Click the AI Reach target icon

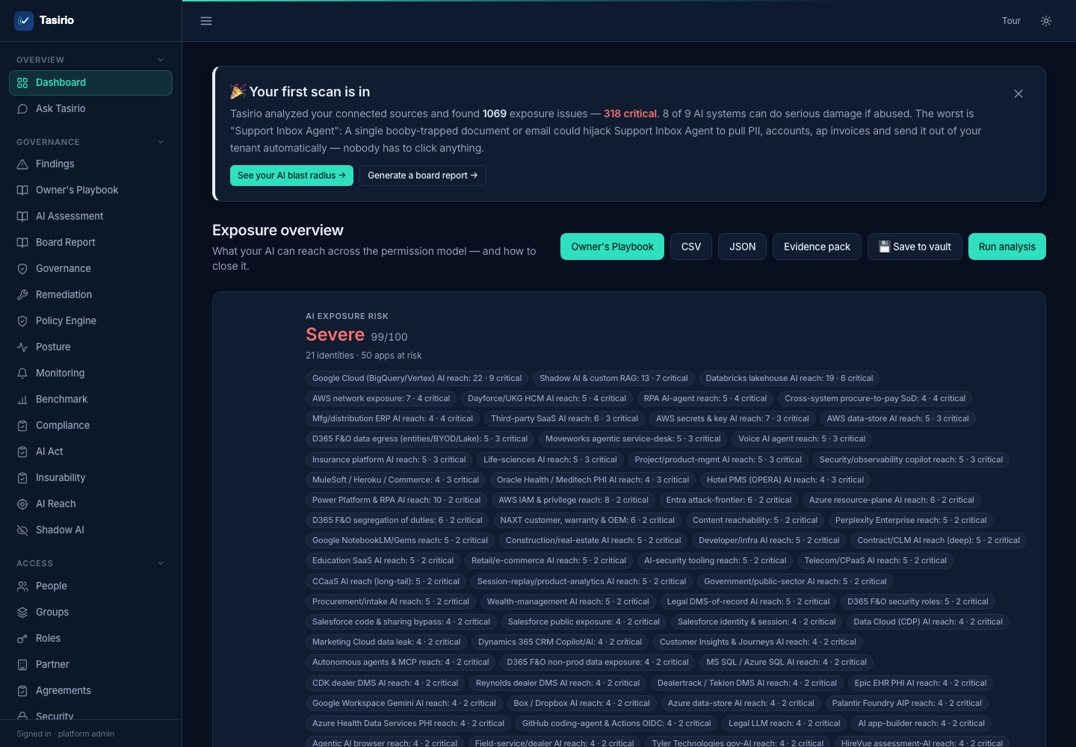pyautogui.click(x=22, y=504)
